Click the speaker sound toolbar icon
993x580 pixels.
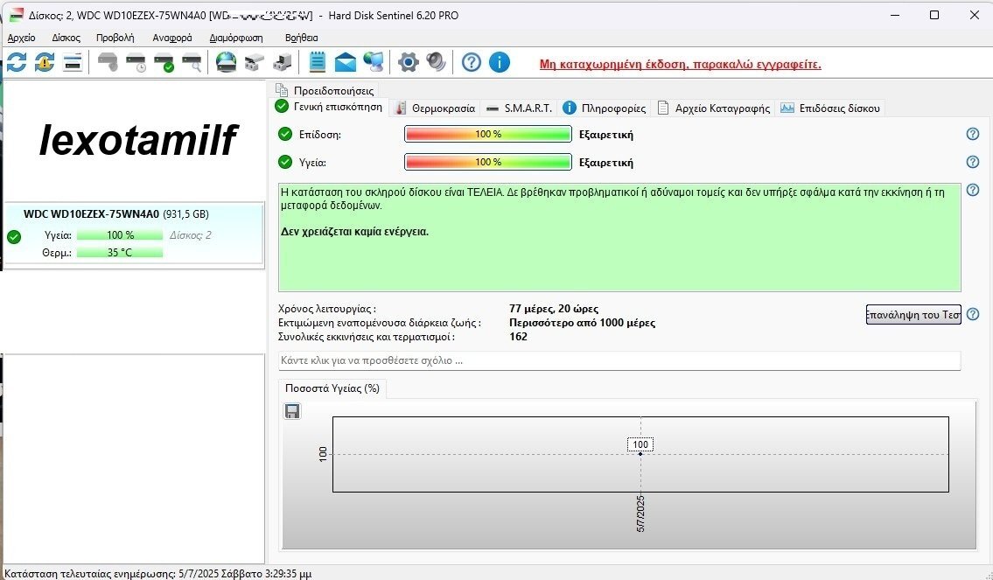pos(436,62)
